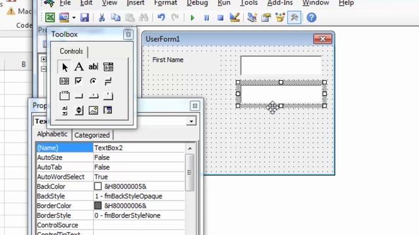Open the Edit menu
Image resolution: width=419 pixels, height=235 pixels.
click(86, 3)
